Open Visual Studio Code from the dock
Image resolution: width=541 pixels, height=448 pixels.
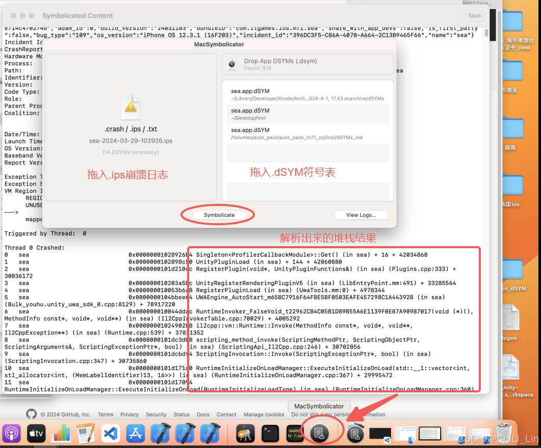(x=111, y=433)
